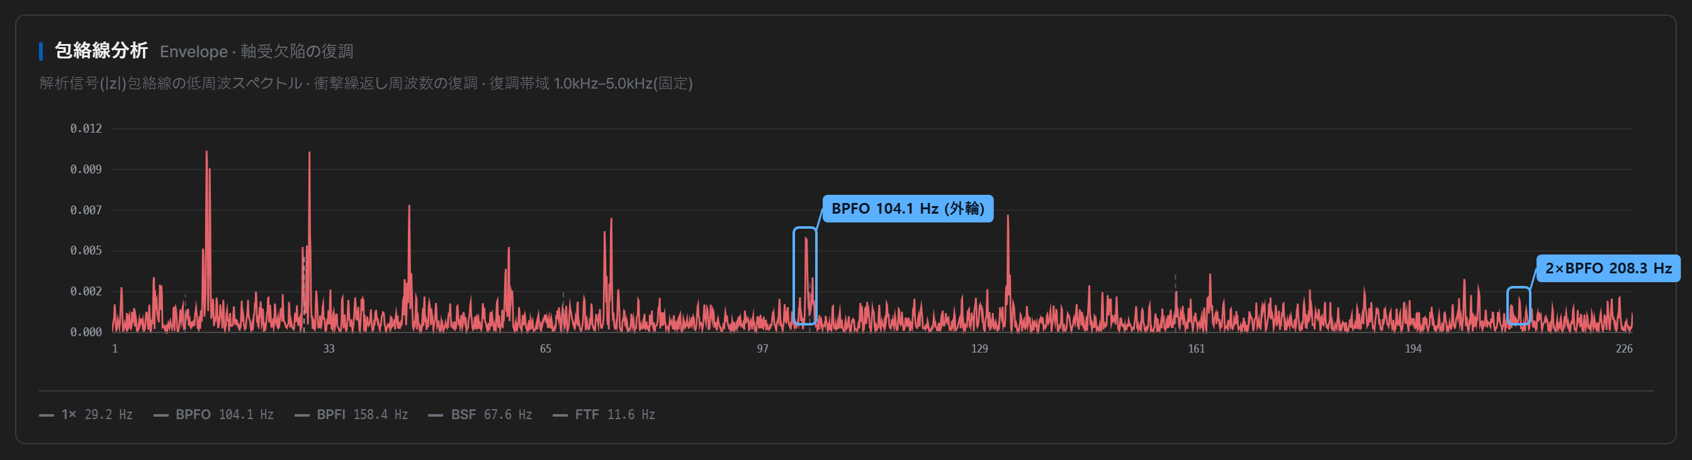Toggle the FTF 11.6 Hz legend entry
The width and height of the screenshot is (1692, 460).
point(604,415)
